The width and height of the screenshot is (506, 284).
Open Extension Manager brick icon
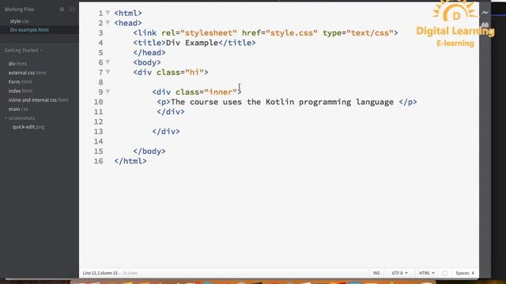pyautogui.click(x=485, y=24)
